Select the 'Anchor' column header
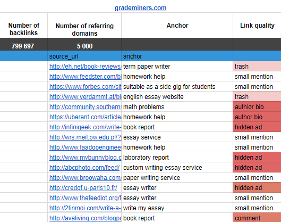 177,26
